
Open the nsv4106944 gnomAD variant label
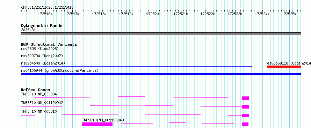(60, 70)
